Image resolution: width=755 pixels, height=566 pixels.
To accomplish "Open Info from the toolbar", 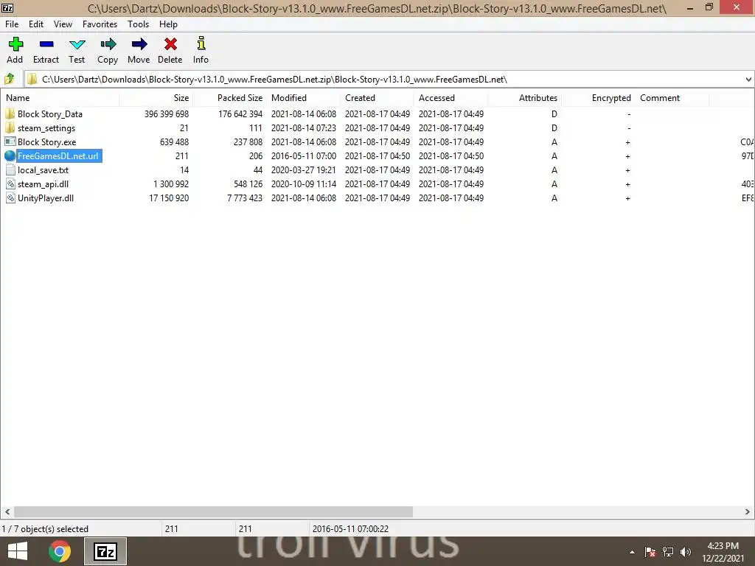I will pos(201,43).
